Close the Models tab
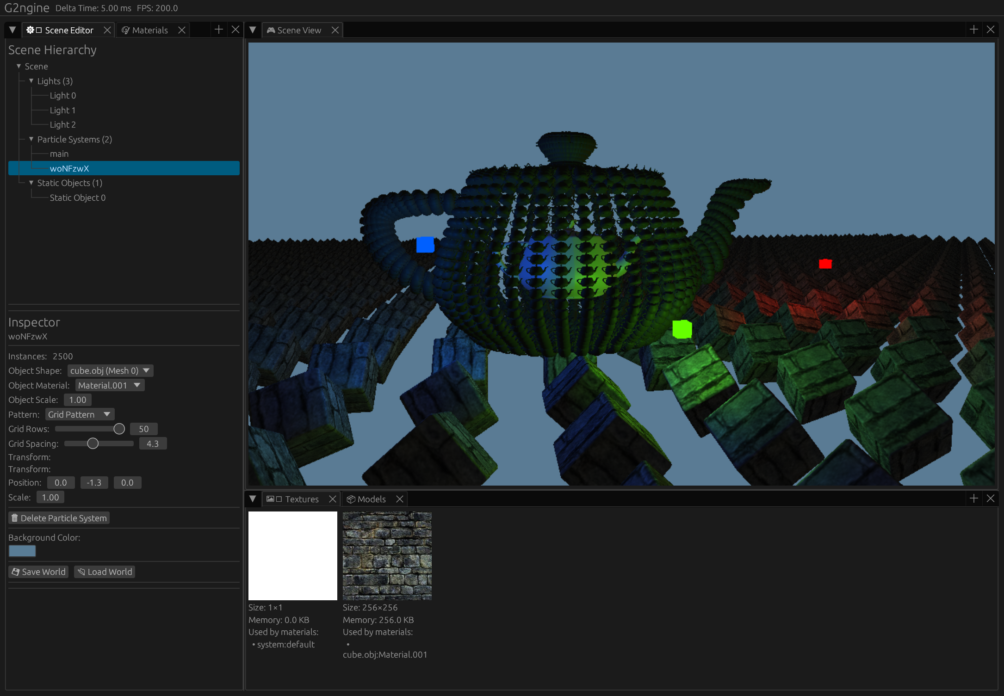This screenshot has height=696, width=1004. click(x=400, y=499)
